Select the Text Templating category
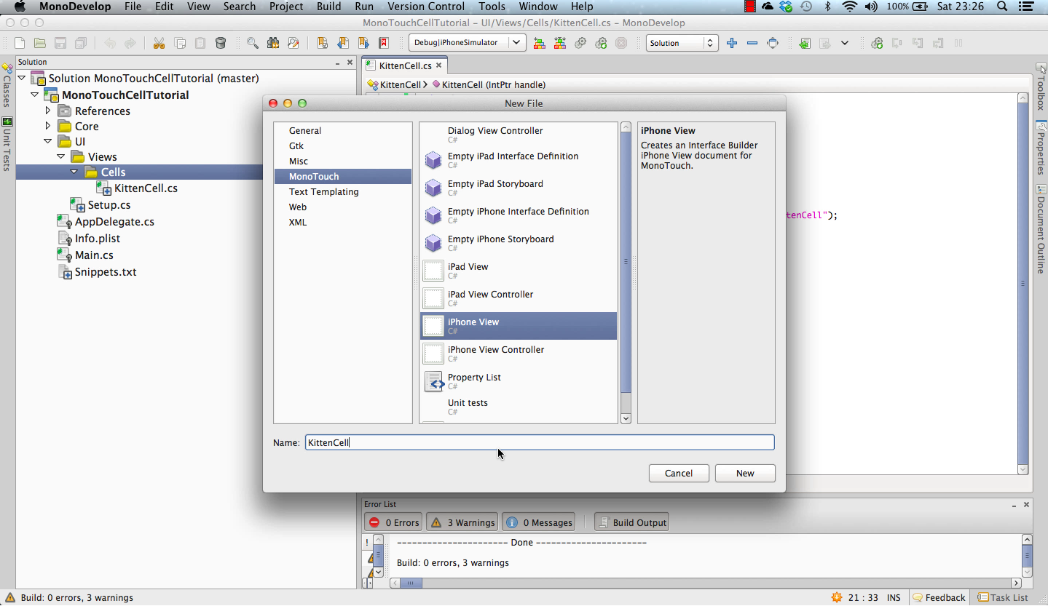The height and width of the screenshot is (606, 1048). point(342,191)
